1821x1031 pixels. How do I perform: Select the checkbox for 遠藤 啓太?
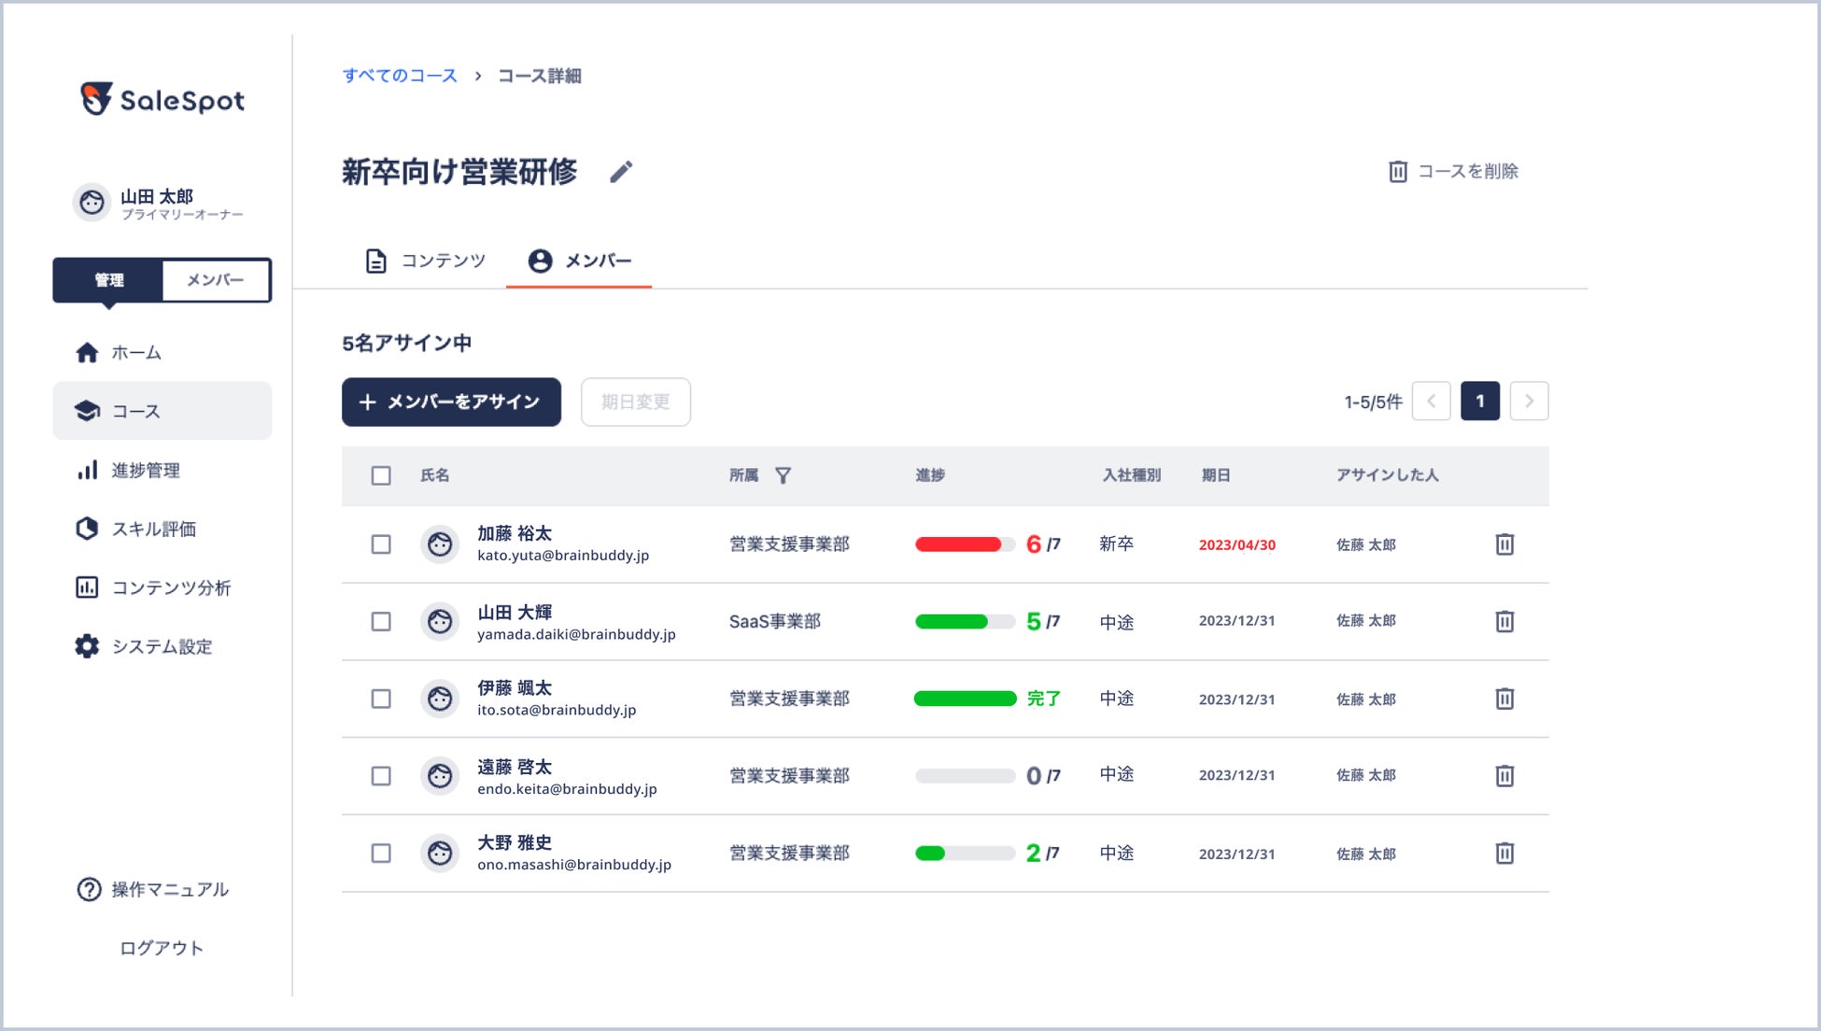381,776
